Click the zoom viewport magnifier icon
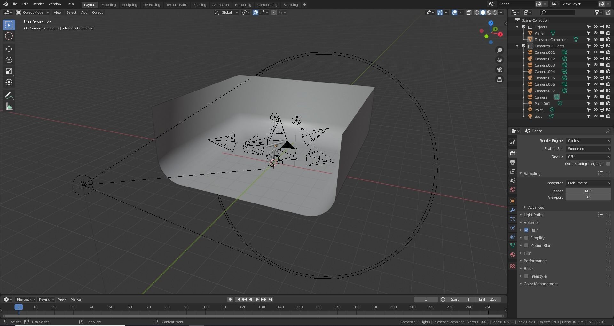Image resolution: width=614 pixels, height=326 pixels. pyautogui.click(x=500, y=50)
